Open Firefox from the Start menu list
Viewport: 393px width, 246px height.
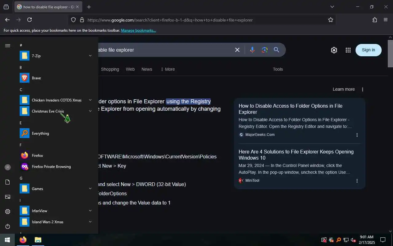pos(56,156)
